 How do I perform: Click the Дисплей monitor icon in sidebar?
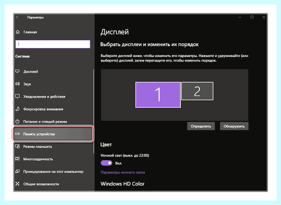[17, 72]
